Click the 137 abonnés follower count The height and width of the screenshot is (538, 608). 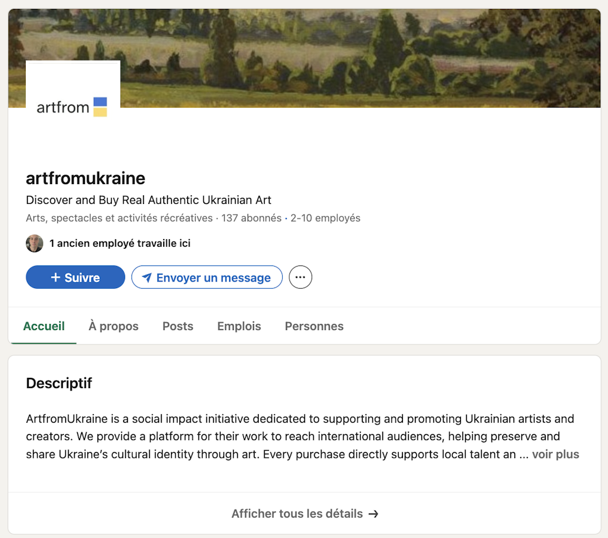(x=251, y=218)
